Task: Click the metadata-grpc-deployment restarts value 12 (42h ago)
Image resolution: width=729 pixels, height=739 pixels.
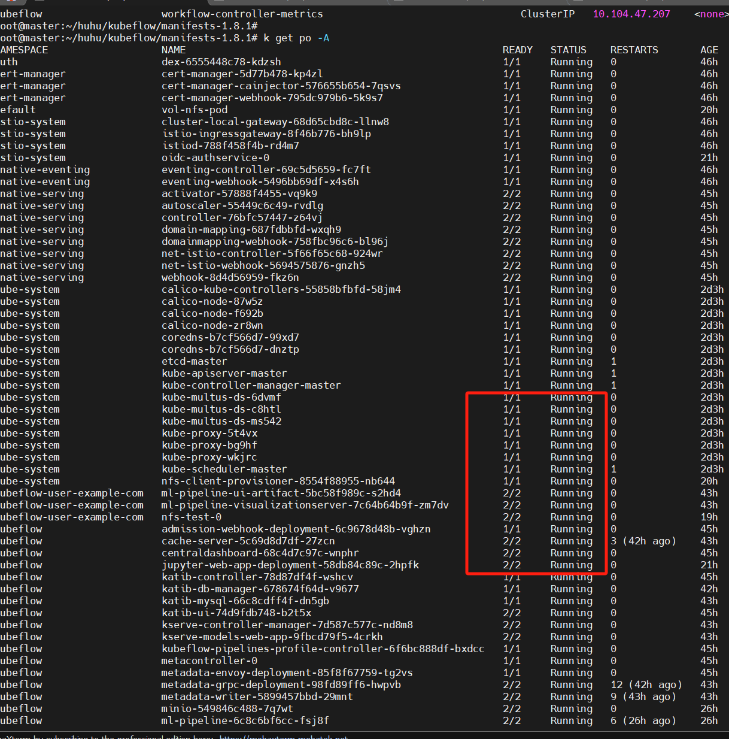Action: pos(646,685)
